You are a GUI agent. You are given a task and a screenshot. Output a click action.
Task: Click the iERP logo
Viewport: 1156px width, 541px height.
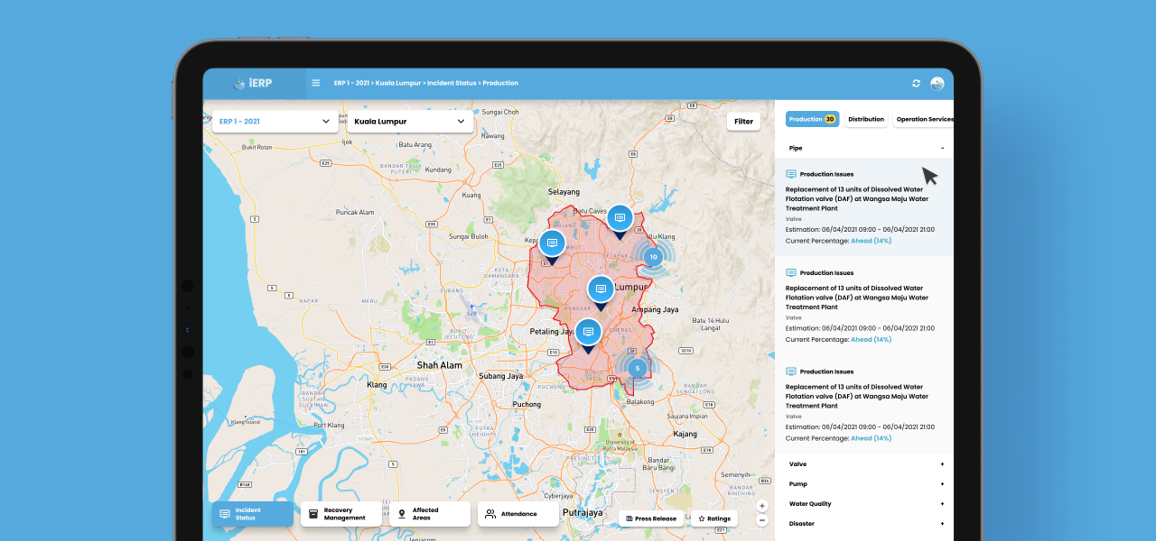[254, 84]
